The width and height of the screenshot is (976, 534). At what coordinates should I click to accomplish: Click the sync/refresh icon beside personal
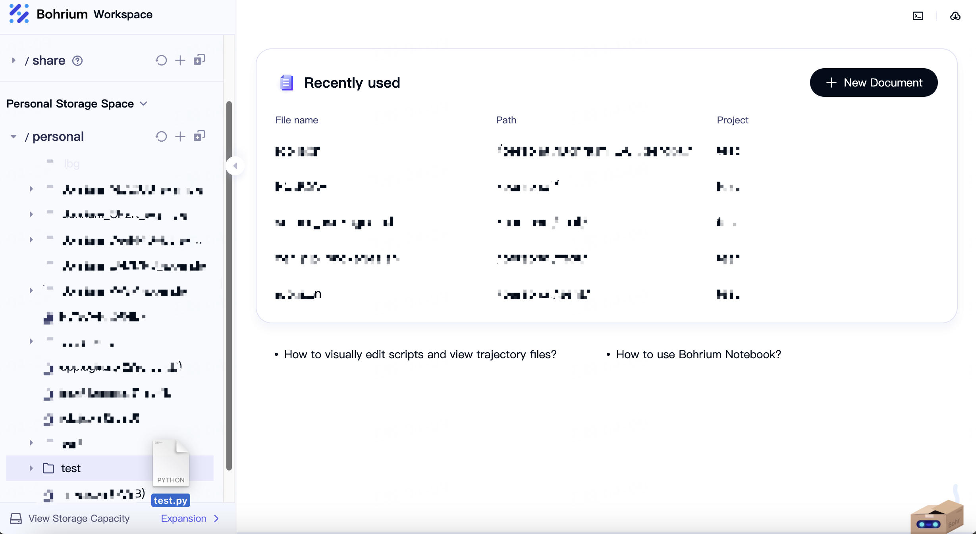(x=161, y=136)
